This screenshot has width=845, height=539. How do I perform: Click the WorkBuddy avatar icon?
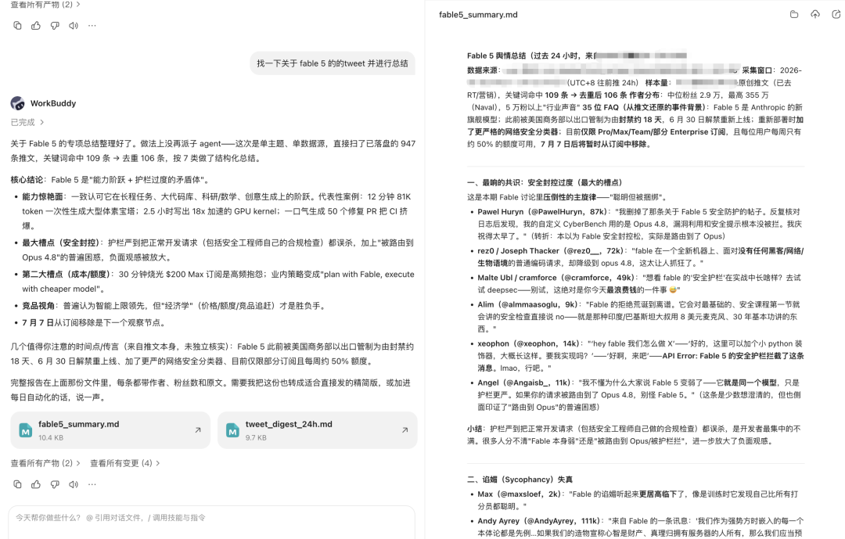click(18, 103)
